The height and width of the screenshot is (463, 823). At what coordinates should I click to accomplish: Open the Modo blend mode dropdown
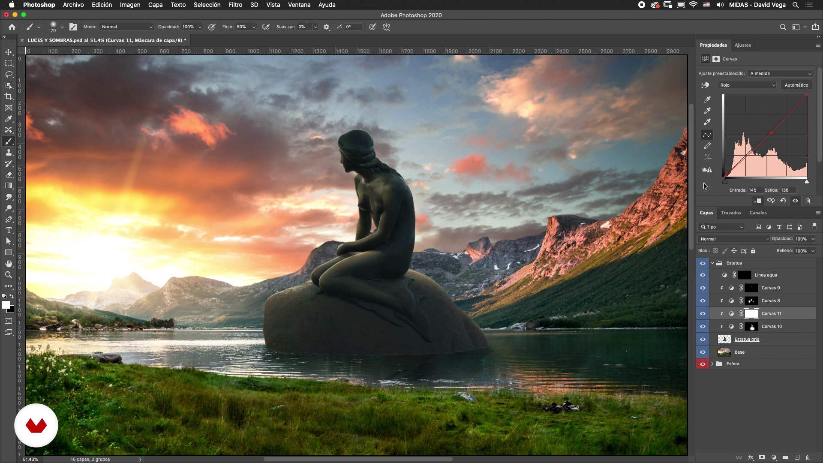tap(127, 27)
